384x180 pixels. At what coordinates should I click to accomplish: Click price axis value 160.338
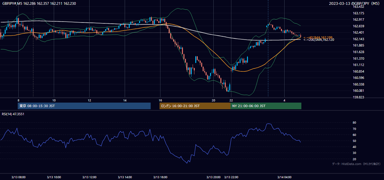[x=358, y=84]
